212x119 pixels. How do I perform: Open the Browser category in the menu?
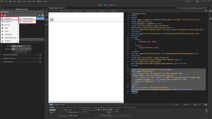point(10,25)
